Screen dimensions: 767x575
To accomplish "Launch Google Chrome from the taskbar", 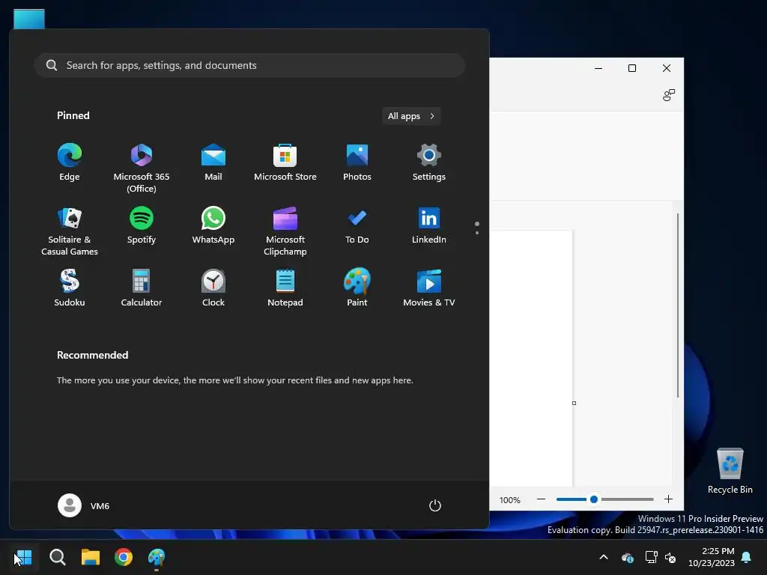I will [124, 557].
